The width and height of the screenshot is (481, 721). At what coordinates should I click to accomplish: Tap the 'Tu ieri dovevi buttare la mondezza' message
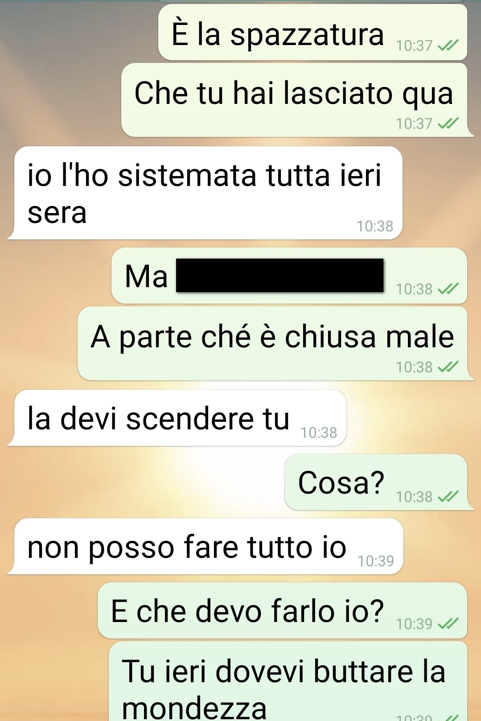click(x=288, y=681)
